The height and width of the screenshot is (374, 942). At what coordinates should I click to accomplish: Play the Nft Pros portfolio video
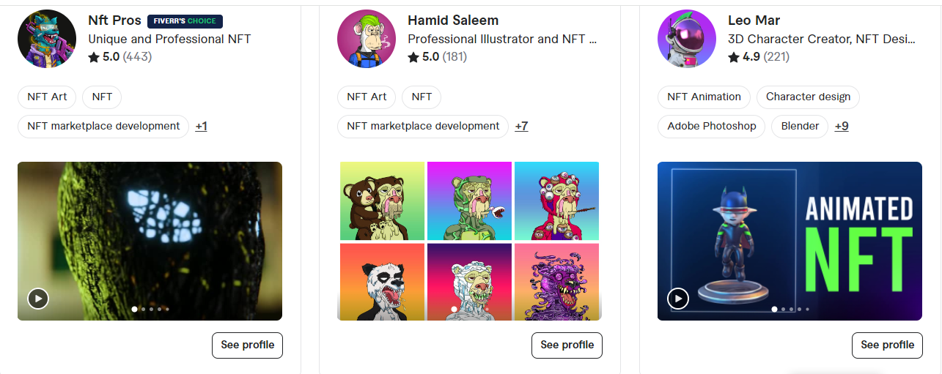(x=38, y=298)
